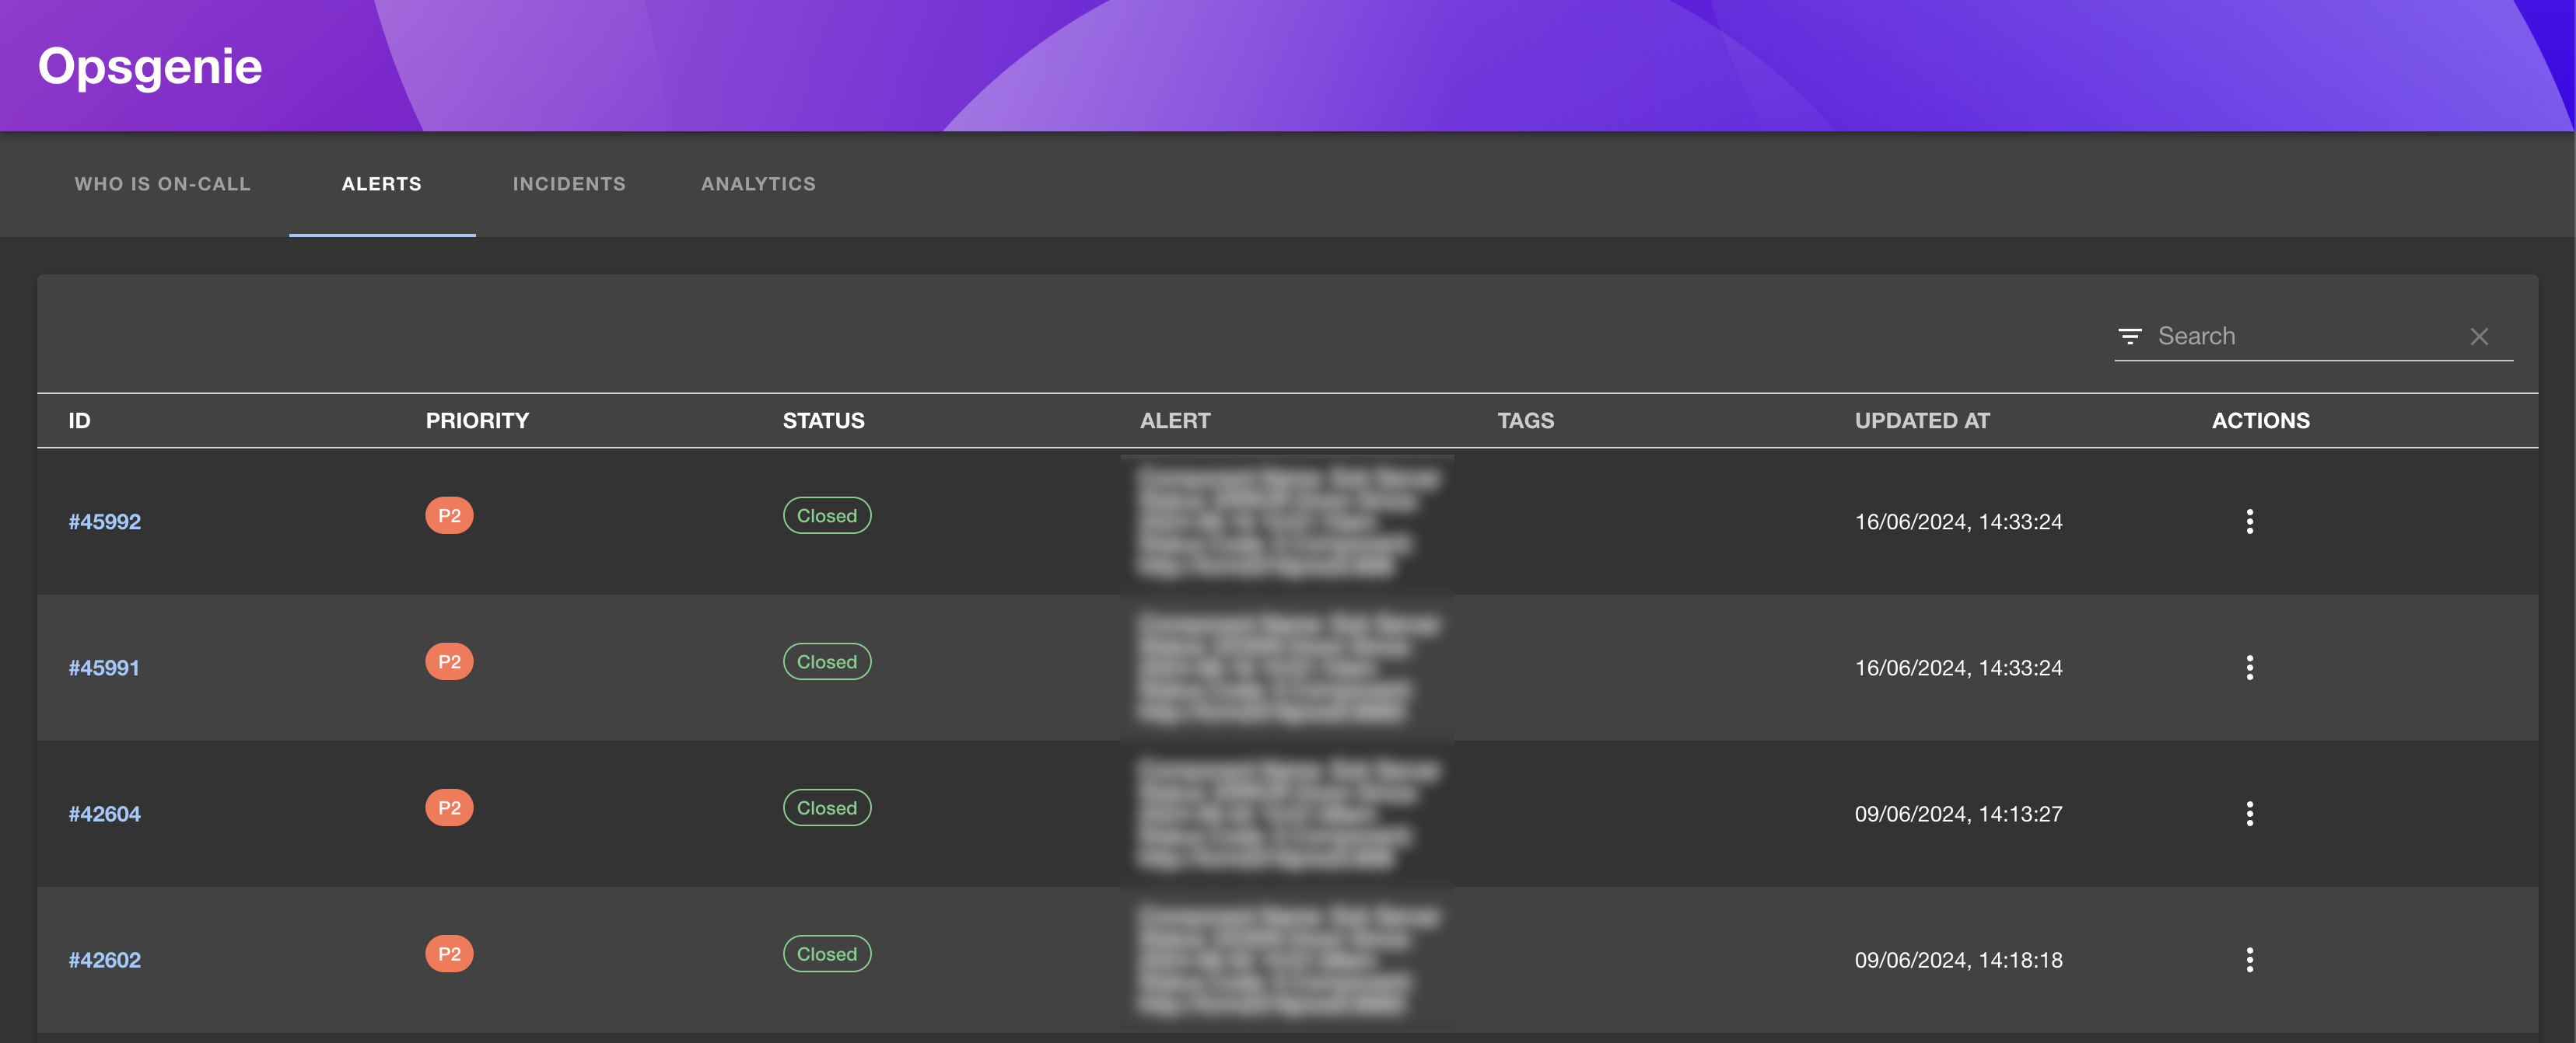Open actions menu for alert #42602
2576x1043 pixels.
pos(2249,960)
